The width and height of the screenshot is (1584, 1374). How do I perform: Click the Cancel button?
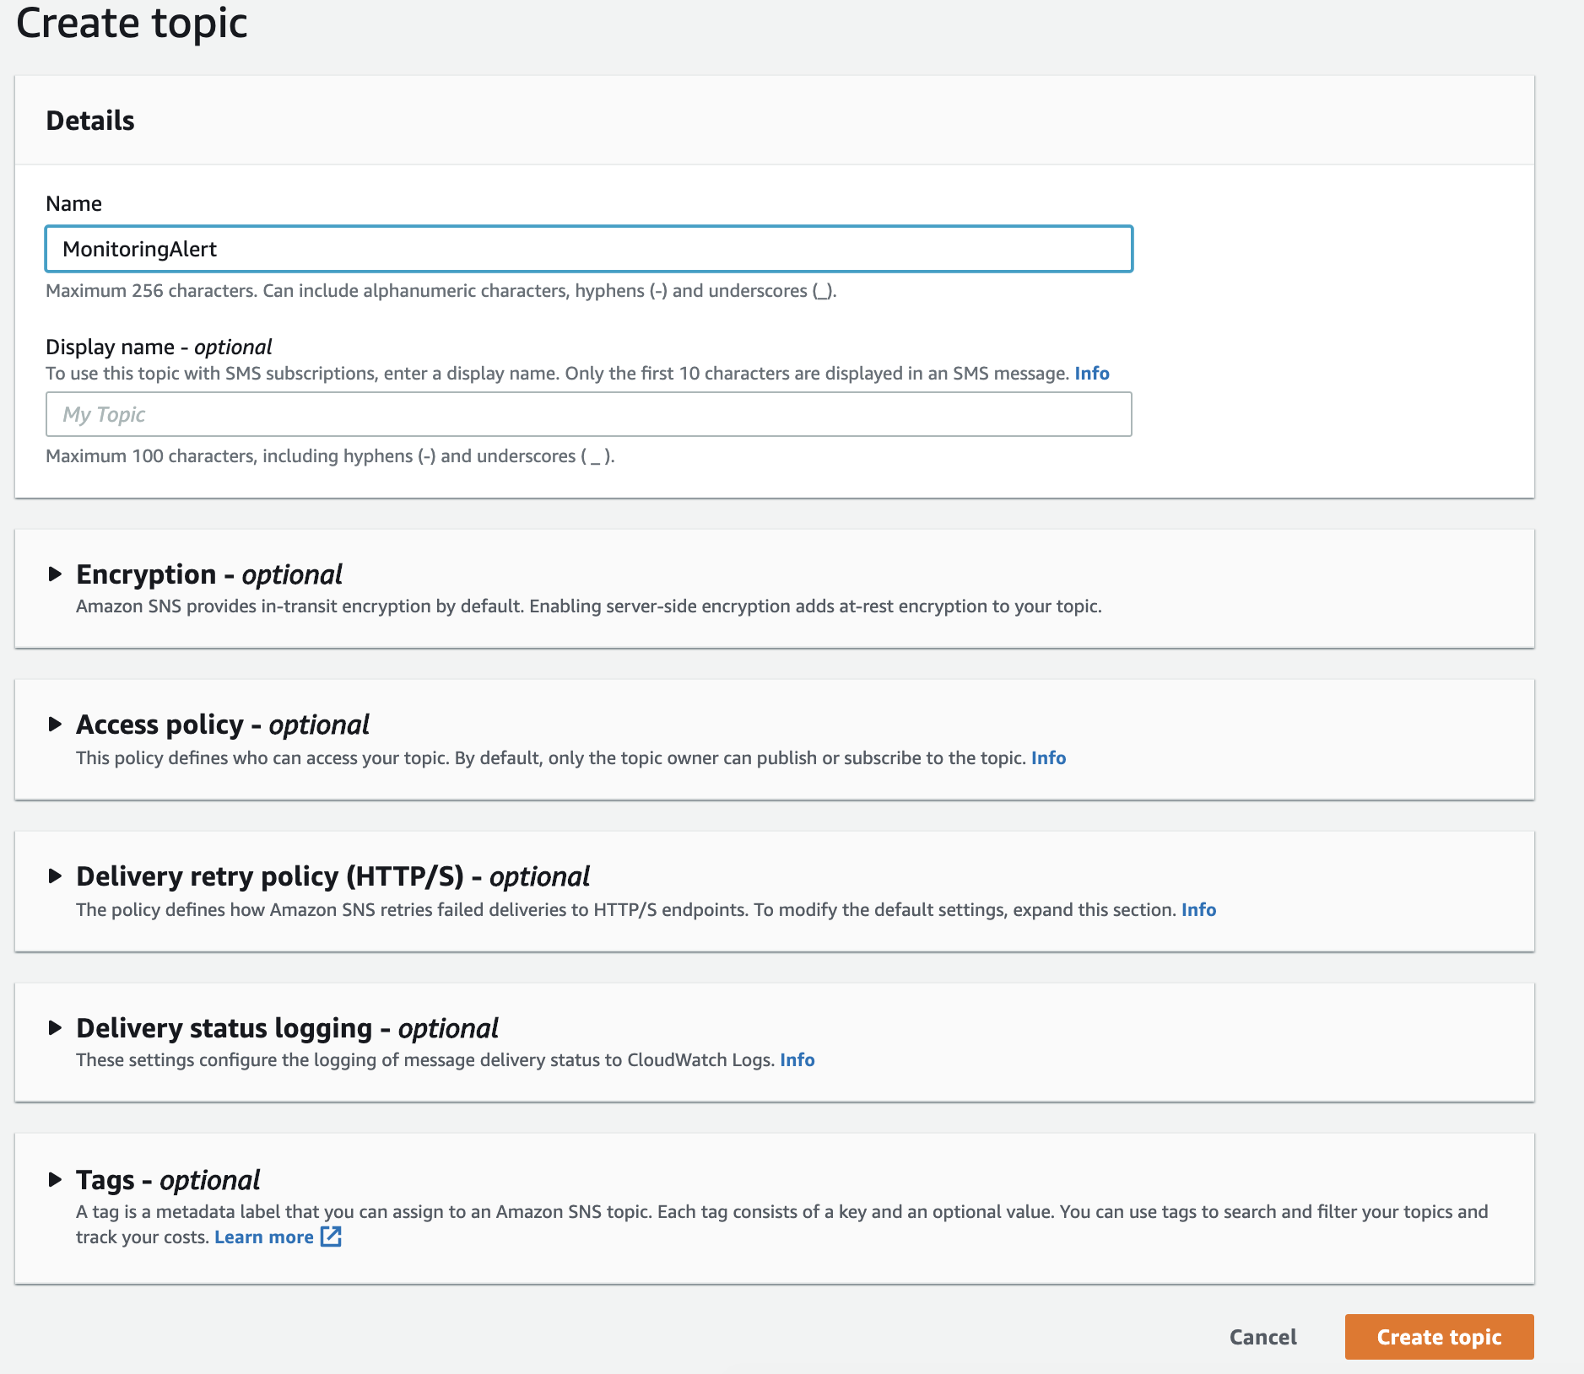click(x=1262, y=1337)
